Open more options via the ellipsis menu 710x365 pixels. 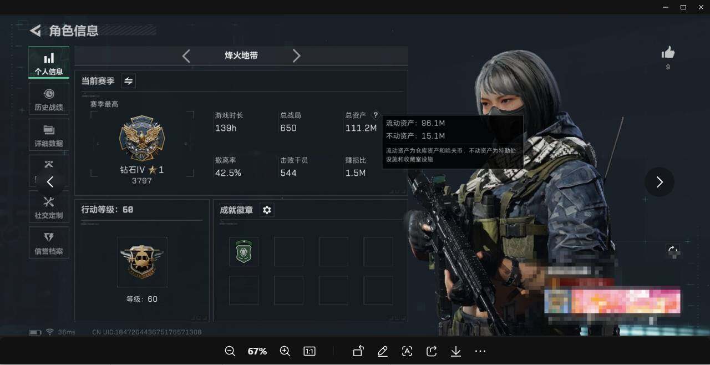tap(480, 351)
